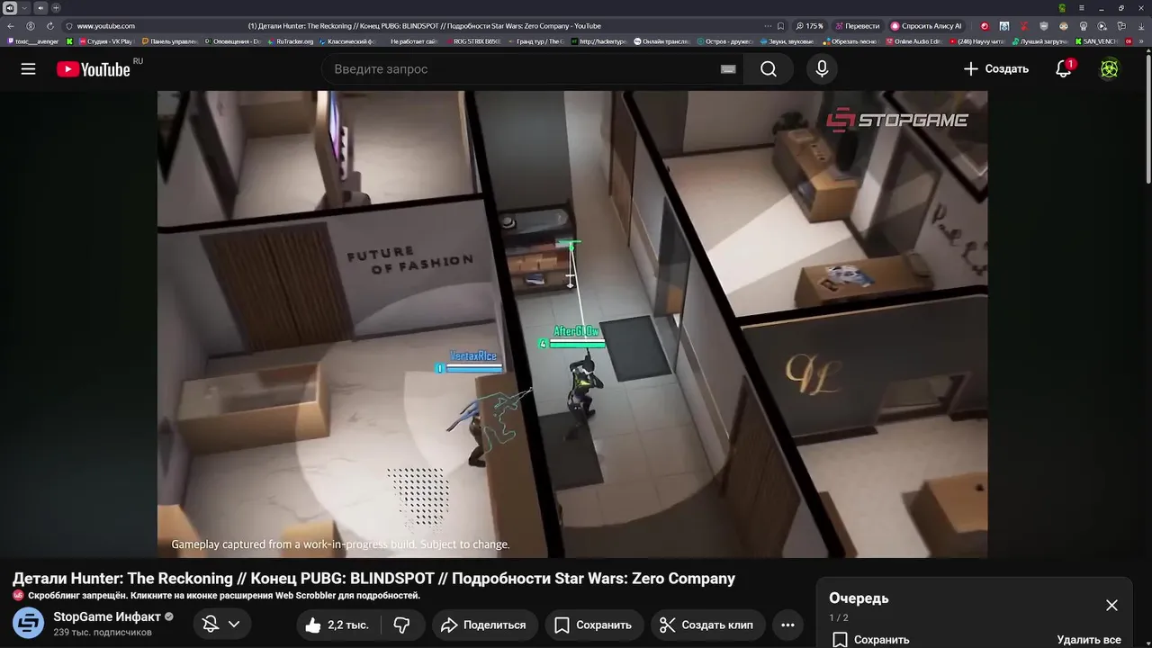1152x648 pixels.
Task: Click 'Удалить все' in the queue
Action: 1089,640
